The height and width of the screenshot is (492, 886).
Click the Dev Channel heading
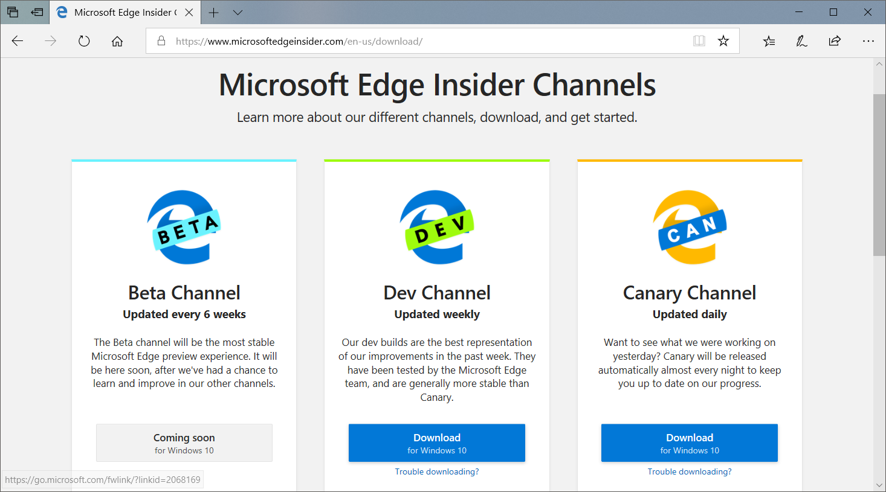coord(437,293)
